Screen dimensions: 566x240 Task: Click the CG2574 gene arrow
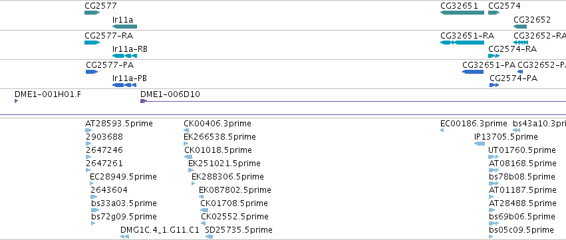pos(494,13)
